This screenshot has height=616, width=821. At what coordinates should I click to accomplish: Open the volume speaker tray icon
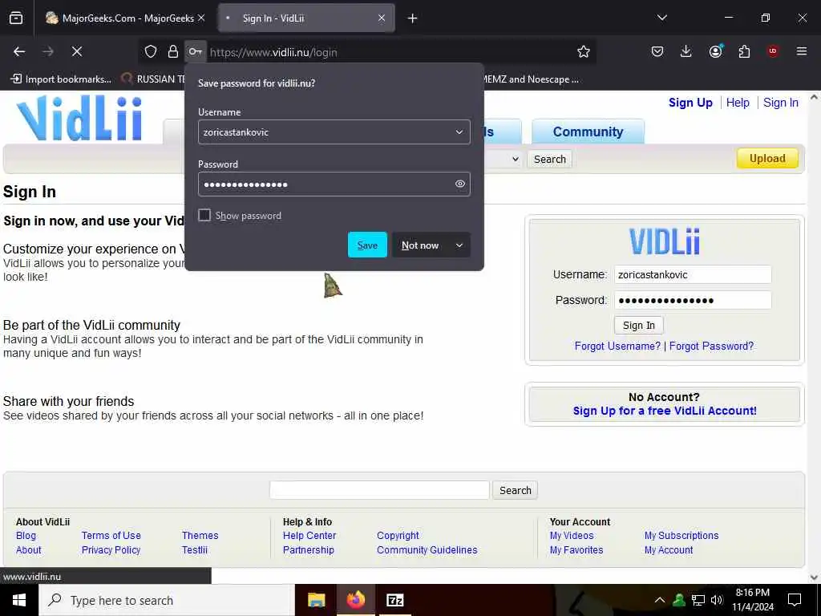717,600
